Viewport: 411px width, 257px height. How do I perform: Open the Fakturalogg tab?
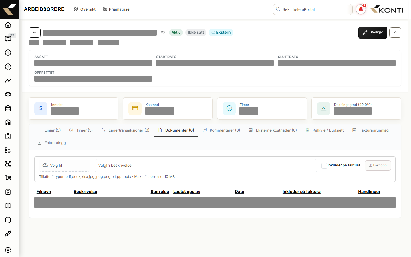[x=52, y=143]
